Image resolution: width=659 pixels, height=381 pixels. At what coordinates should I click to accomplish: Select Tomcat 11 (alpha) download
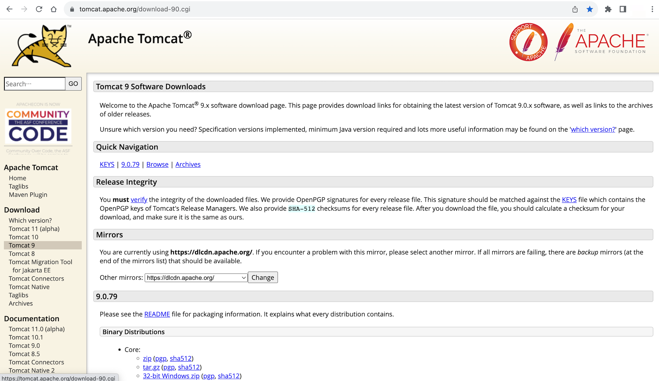pos(34,229)
